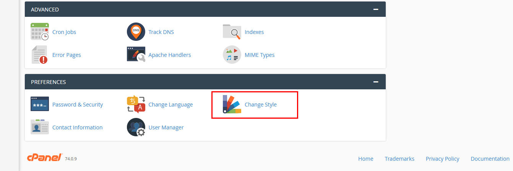
Task: Click the Indexes folder magnifier icon
Action: click(x=232, y=32)
